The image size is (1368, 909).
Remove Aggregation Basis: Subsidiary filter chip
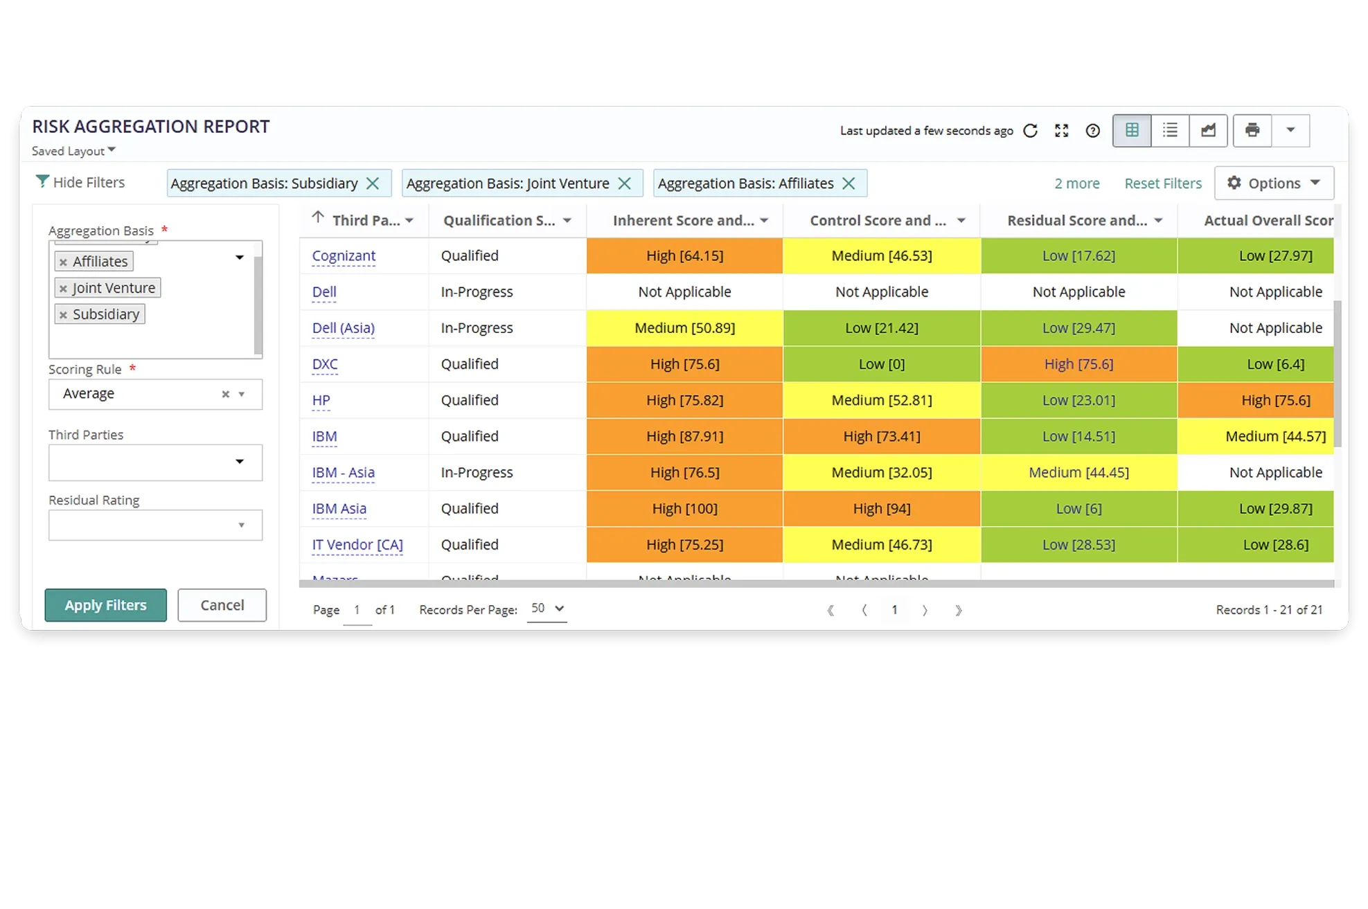coord(373,183)
